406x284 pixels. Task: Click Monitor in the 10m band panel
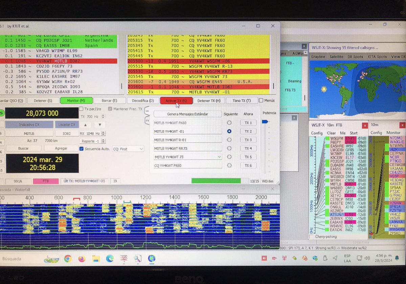[x=393, y=133]
